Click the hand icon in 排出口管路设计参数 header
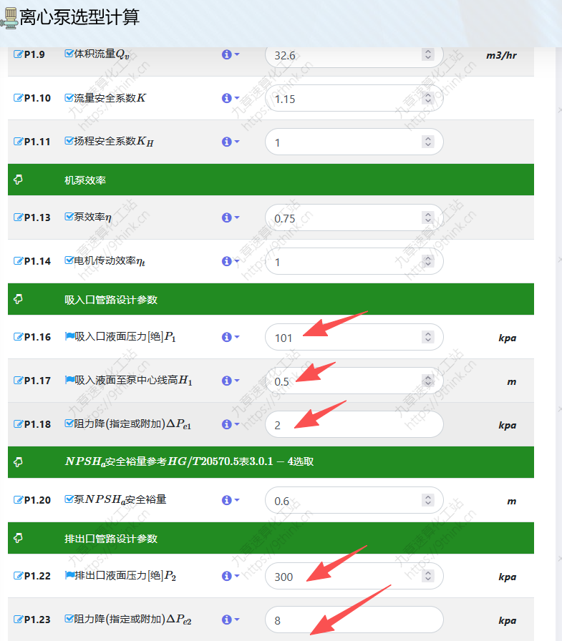This screenshot has height=641, width=562. (x=18, y=537)
